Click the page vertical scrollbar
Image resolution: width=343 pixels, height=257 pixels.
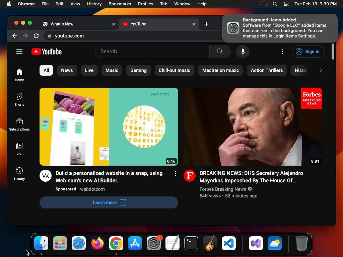click(333, 52)
